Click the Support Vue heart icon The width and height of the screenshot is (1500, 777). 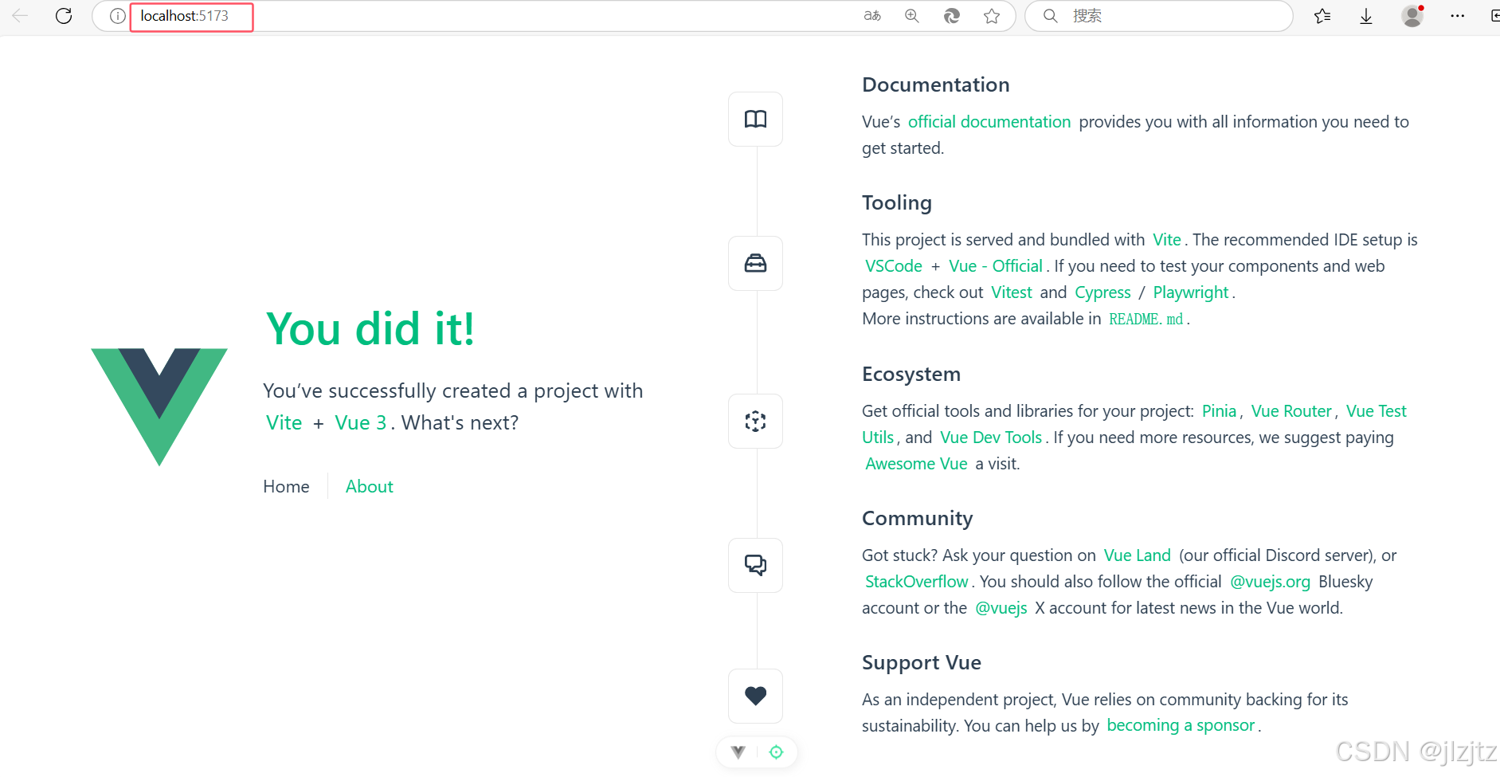pyautogui.click(x=755, y=696)
